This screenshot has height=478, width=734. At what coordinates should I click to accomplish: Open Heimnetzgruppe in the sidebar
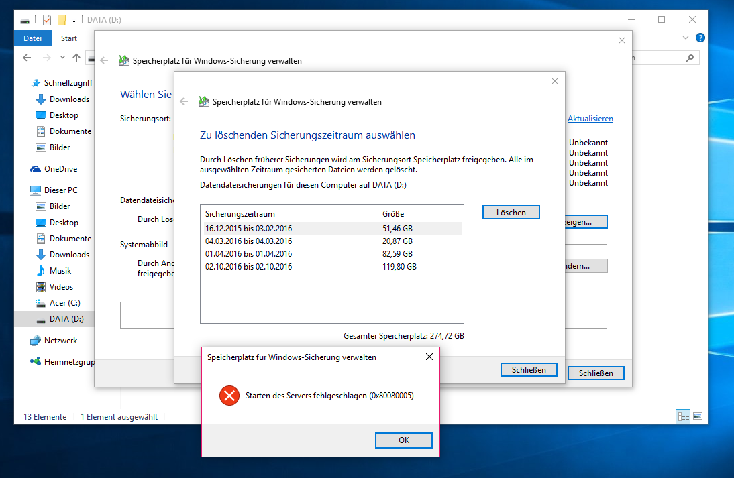click(x=62, y=362)
